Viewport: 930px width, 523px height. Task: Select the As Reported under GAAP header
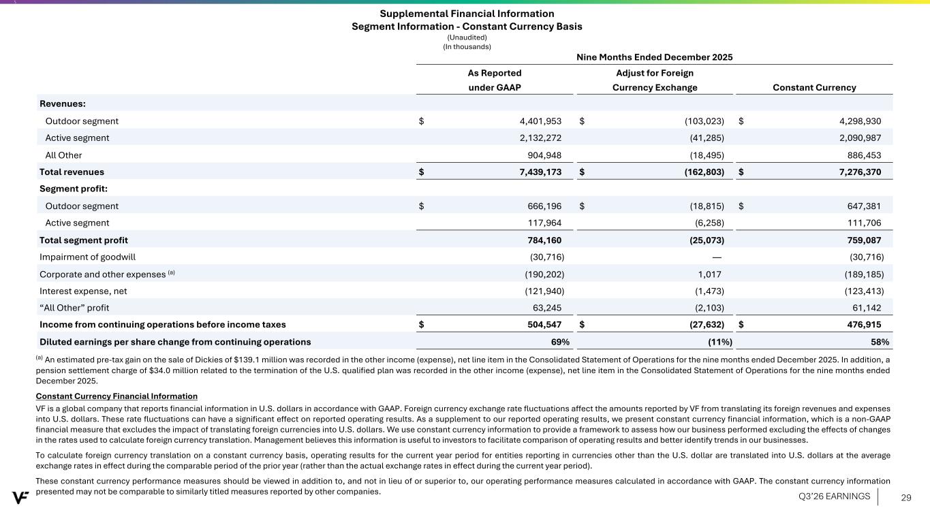coord(494,80)
